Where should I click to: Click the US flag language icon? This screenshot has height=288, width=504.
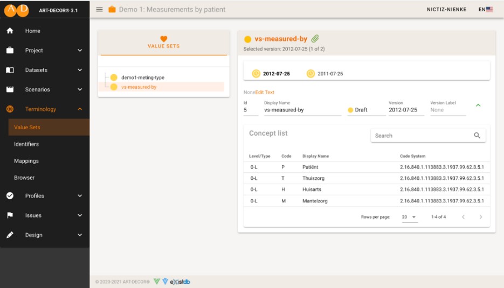click(489, 10)
